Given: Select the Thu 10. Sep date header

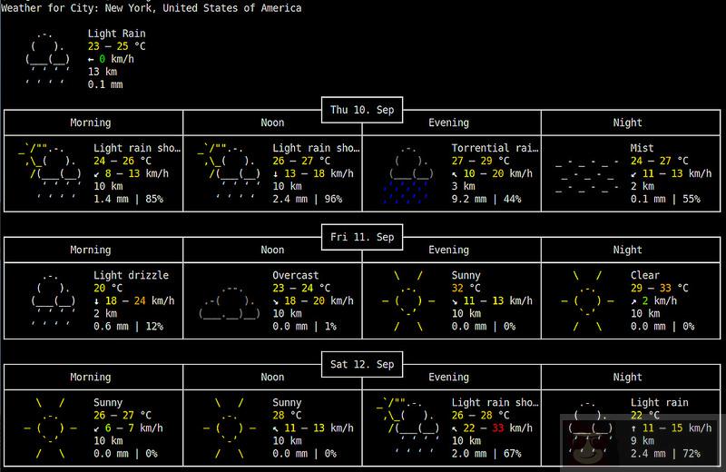Looking at the screenshot, I should click(x=362, y=110).
